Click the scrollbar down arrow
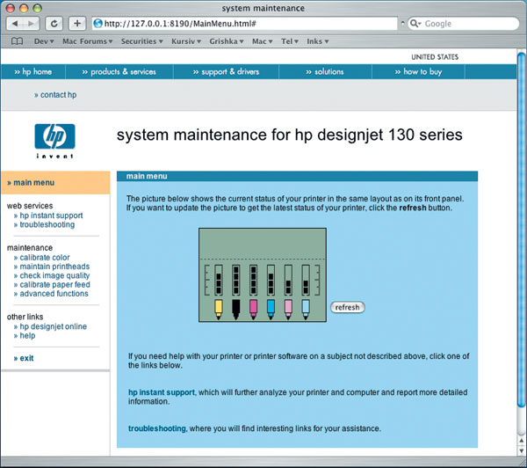Image resolution: width=527 pixels, height=468 pixels. point(521,450)
